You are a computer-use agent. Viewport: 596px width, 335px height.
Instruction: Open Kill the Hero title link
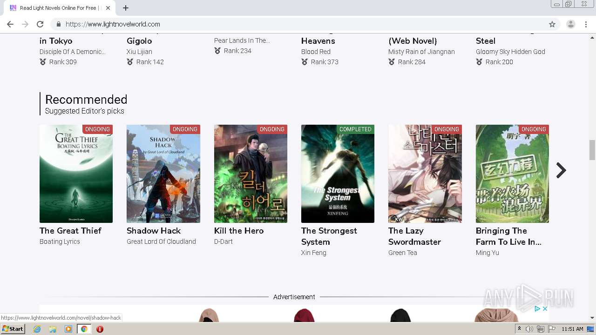click(239, 231)
